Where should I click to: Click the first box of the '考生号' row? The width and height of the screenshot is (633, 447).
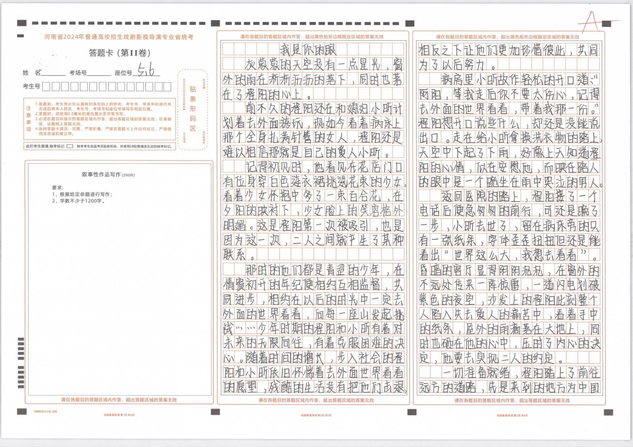pyautogui.click(x=46, y=86)
